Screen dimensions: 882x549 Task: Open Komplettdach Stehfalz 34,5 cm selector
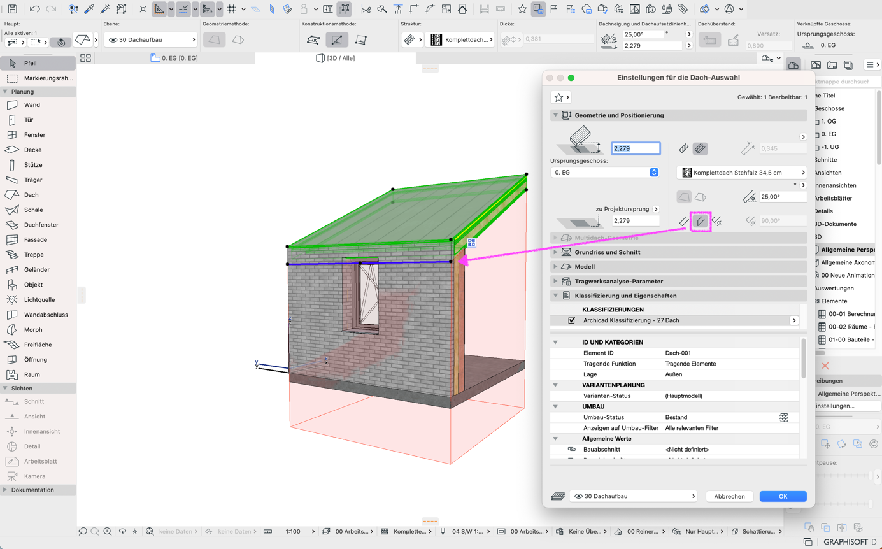742,173
